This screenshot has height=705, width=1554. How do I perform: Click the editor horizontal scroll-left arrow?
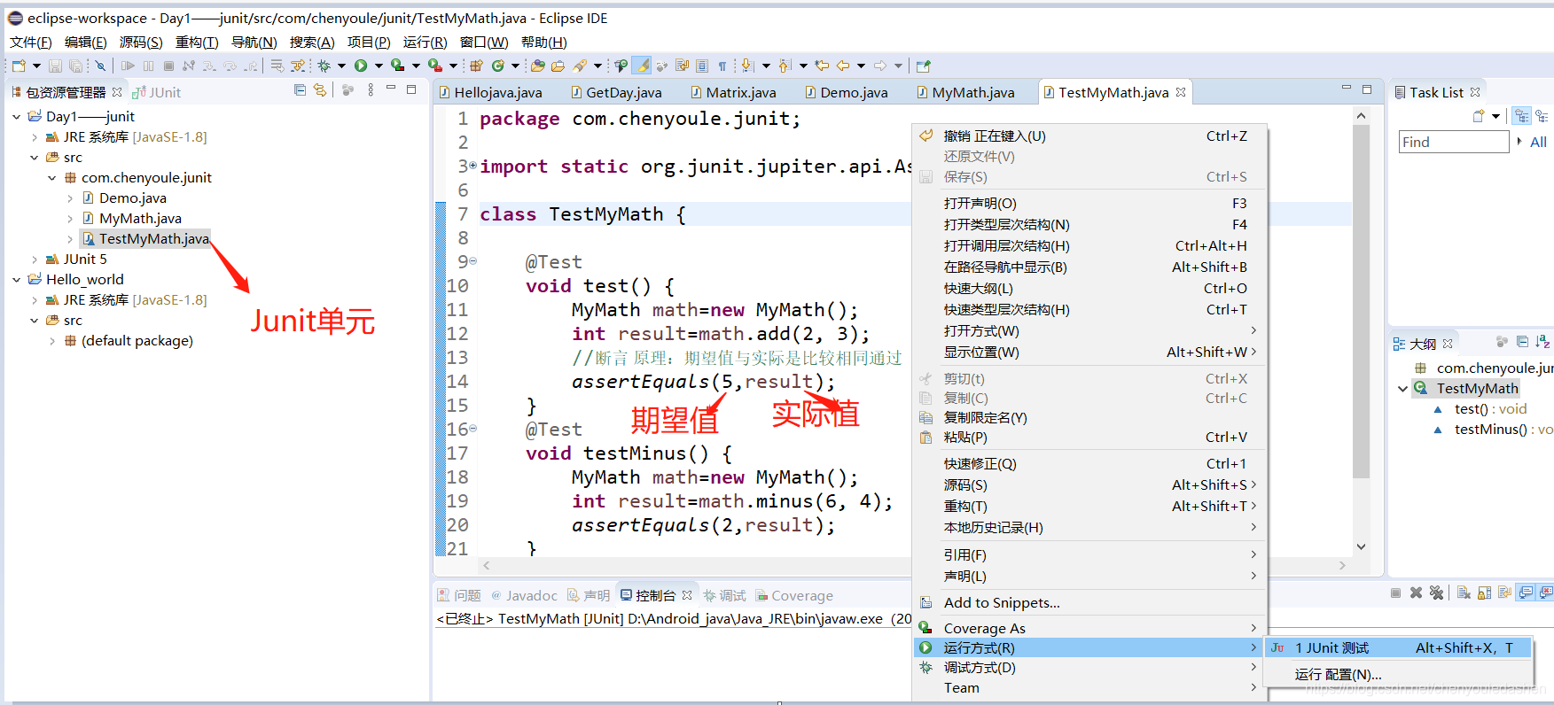tap(487, 565)
